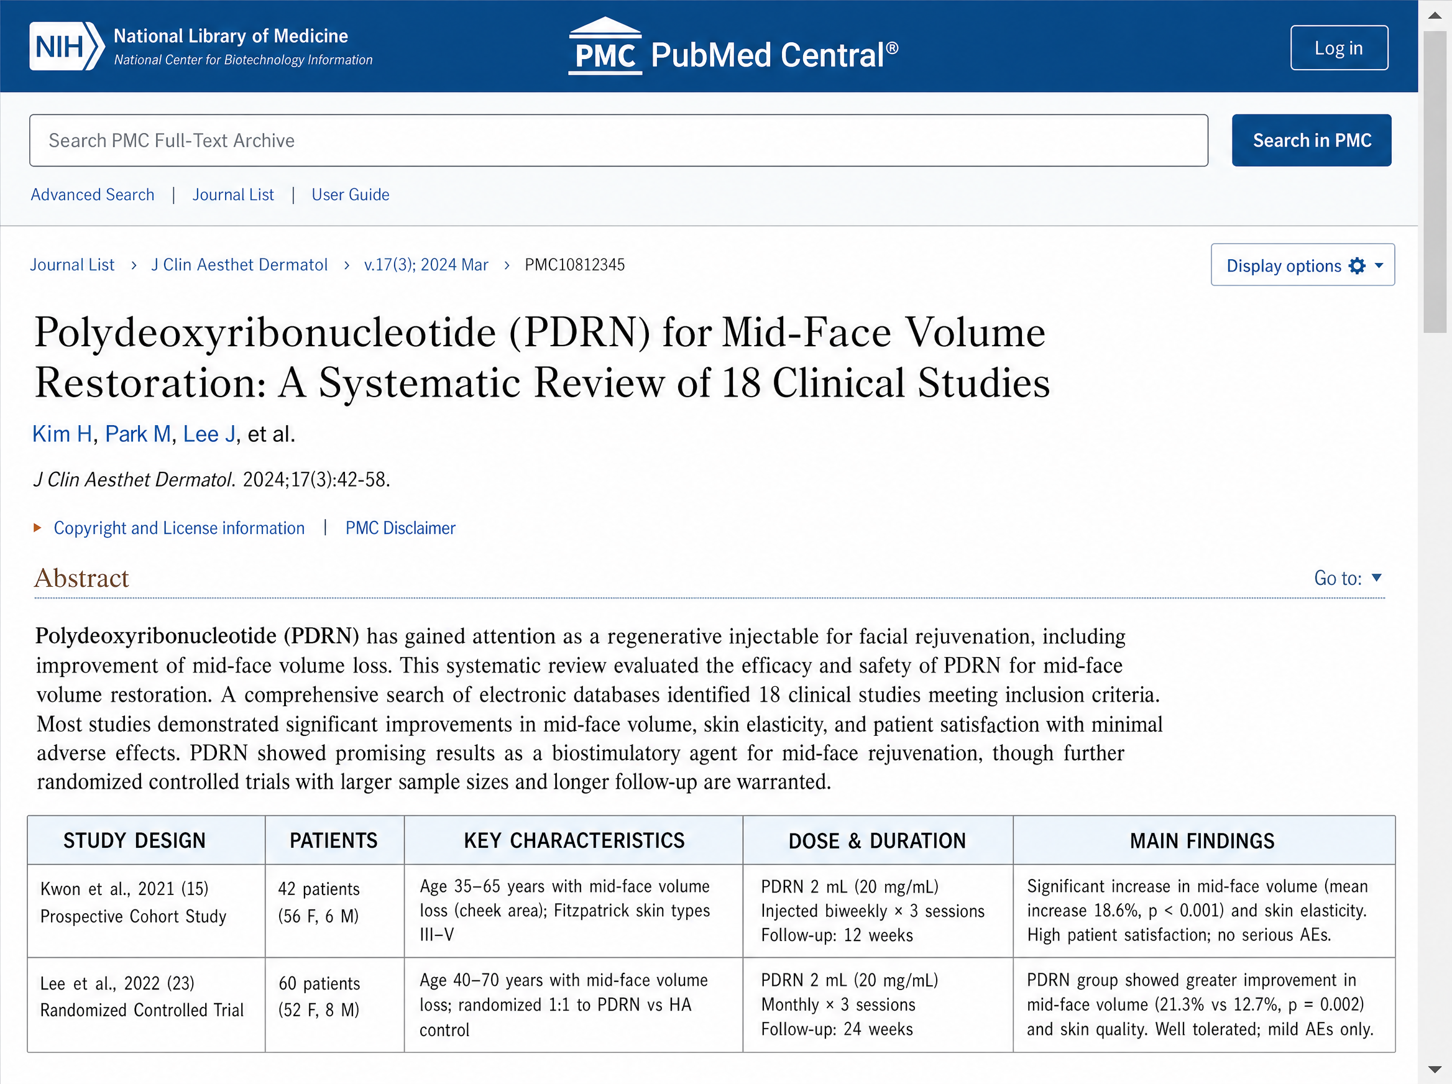Open the PMC PubMed Central logo
Viewport: 1452px width, 1084px height.
tap(733, 47)
